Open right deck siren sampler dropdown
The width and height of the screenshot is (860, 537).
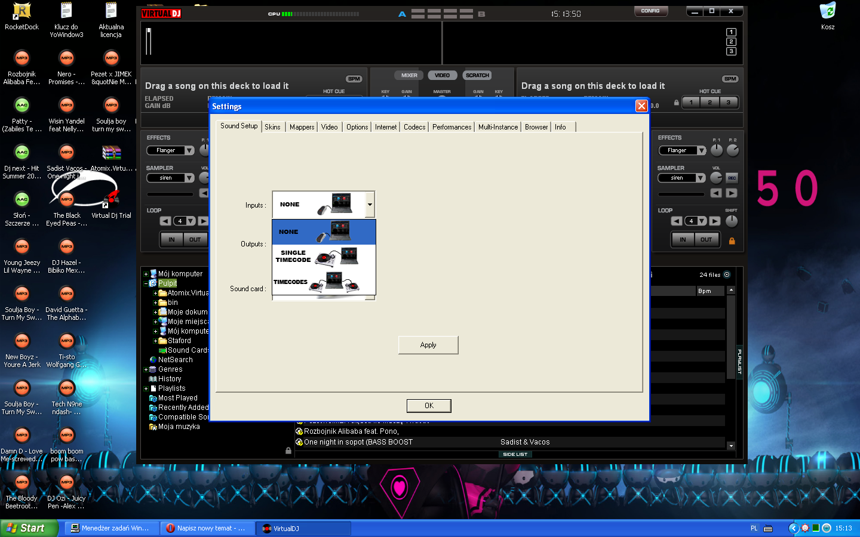[701, 178]
